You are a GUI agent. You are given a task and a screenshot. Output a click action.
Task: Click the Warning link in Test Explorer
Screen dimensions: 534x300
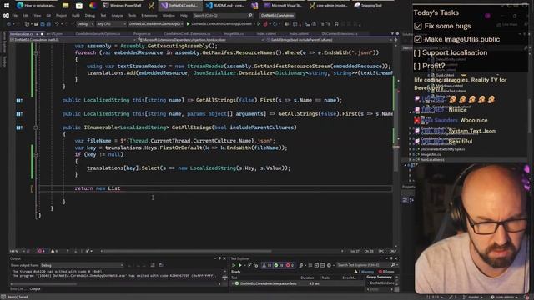click(x=367, y=272)
